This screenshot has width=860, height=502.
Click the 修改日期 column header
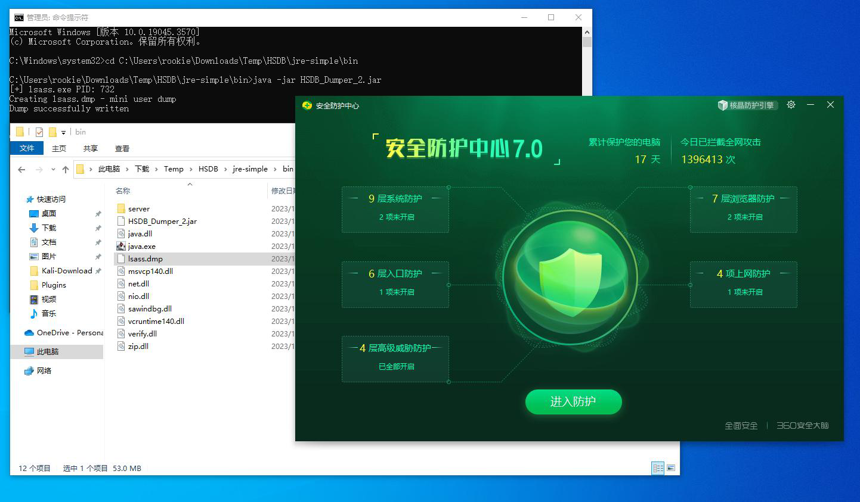(x=283, y=191)
